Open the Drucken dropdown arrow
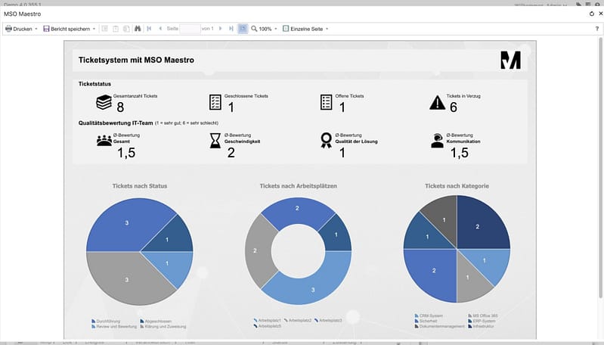 36,29
